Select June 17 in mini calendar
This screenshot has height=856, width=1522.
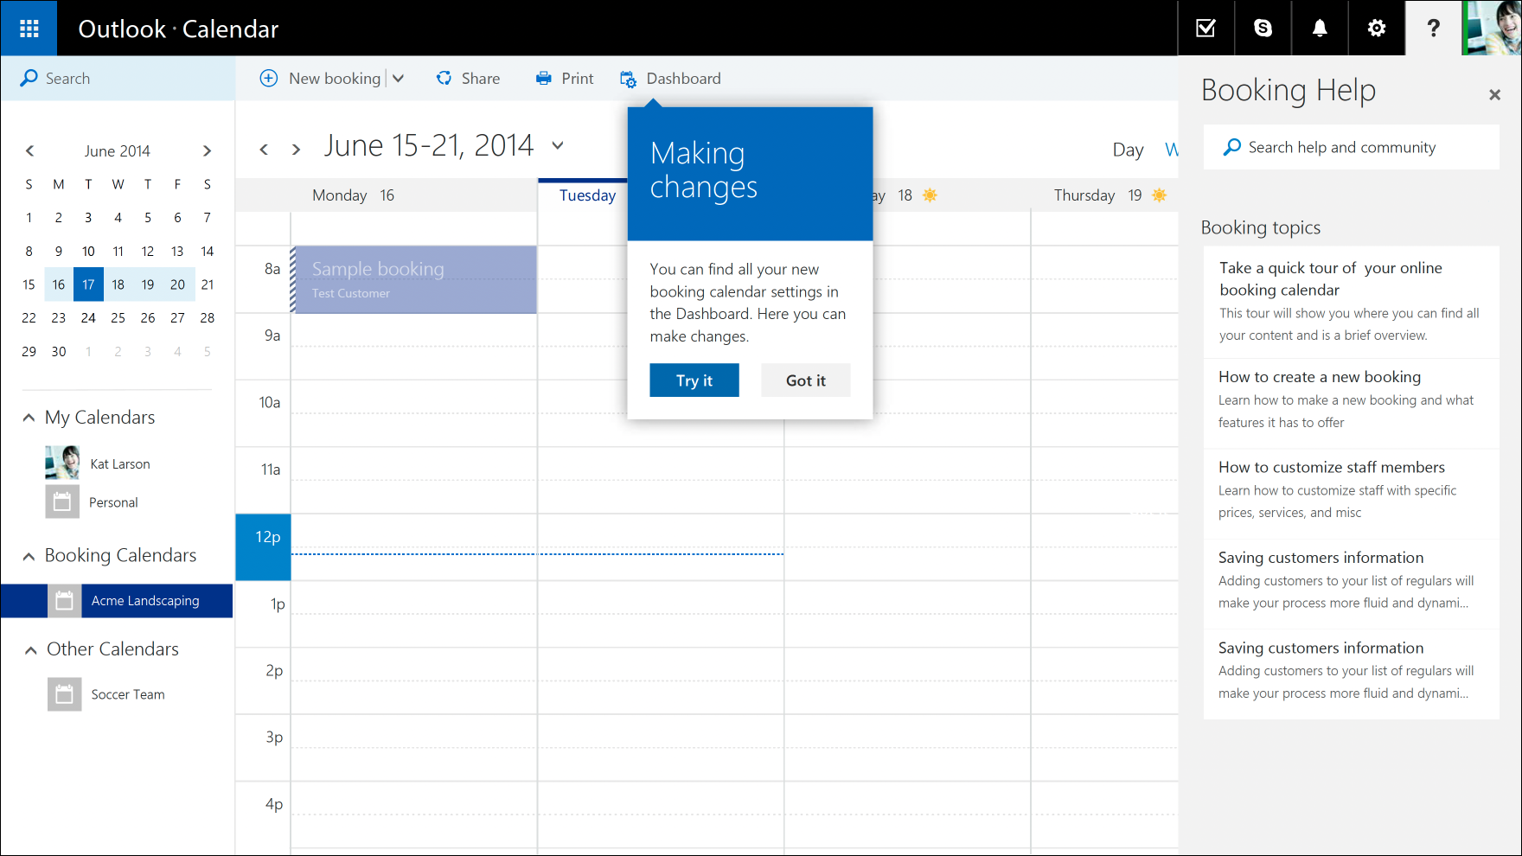click(88, 284)
